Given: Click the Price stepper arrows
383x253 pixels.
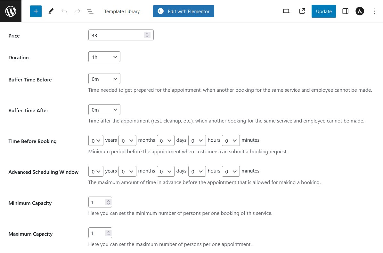Looking at the screenshot, I should (147, 35).
